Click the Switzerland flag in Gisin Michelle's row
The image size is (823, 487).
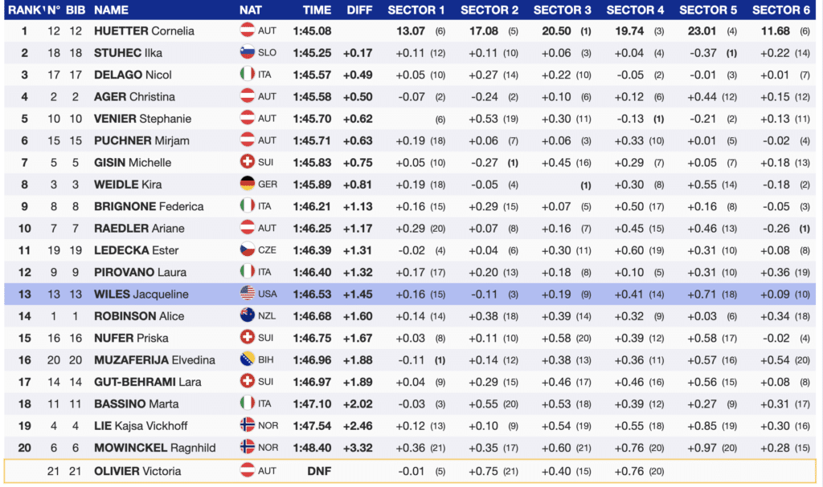tap(248, 162)
